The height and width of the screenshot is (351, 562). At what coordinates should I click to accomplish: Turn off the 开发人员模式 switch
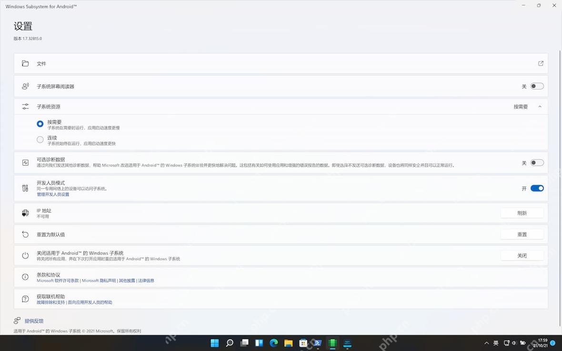537,188
